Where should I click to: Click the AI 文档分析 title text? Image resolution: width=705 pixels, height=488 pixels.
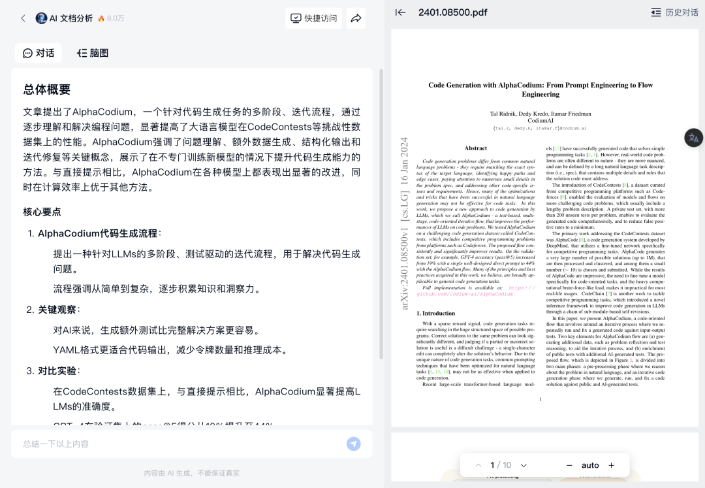(70, 18)
